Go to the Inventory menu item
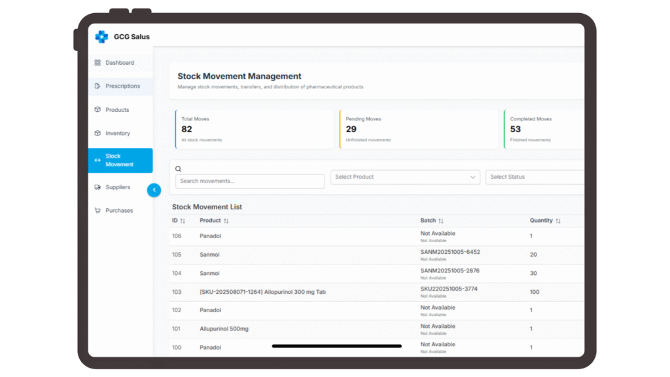Screen dimensions: 670x377 tap(118, 134)
